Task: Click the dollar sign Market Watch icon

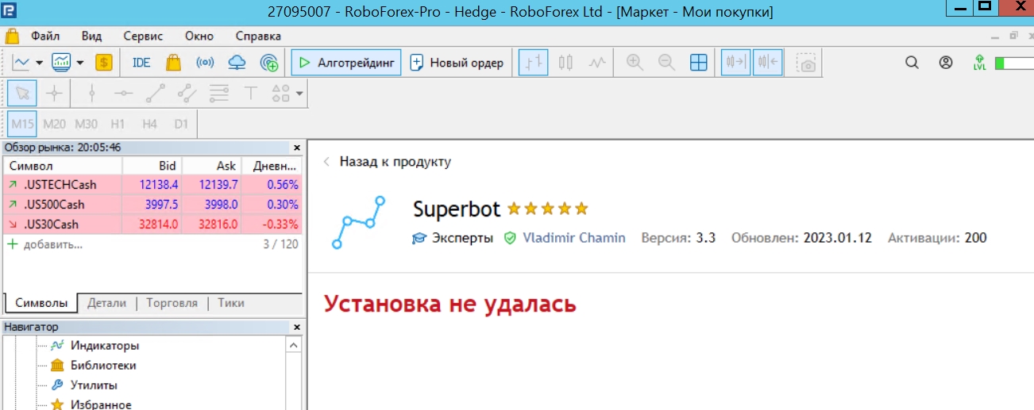Action: (x=104, y=63)
